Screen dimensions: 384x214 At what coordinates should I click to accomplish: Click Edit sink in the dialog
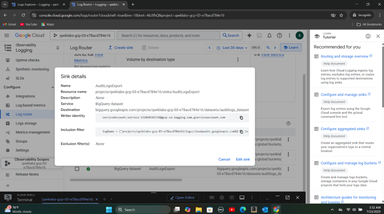[243, 160]
